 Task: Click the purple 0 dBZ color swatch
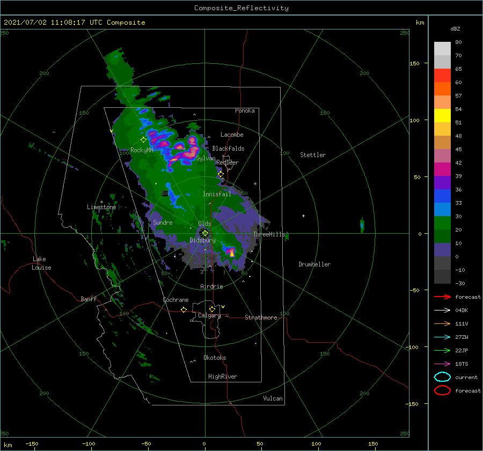tap(442, 249)
